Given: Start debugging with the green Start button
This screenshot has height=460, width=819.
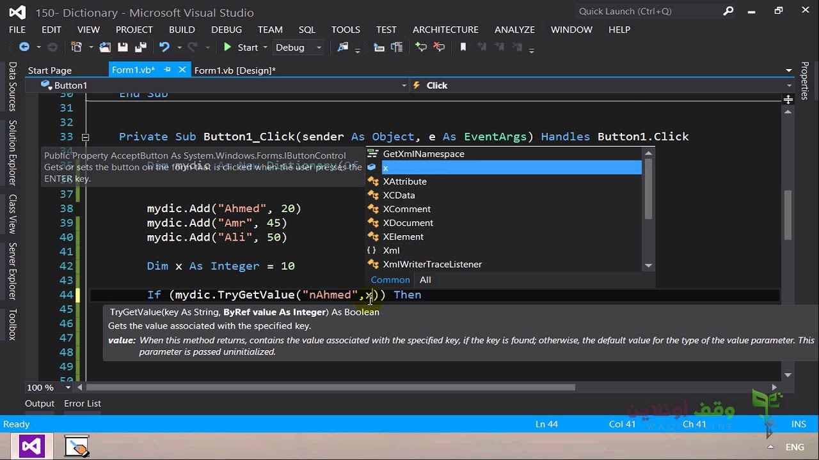Looking at the screenshot, I should (241, 47).
